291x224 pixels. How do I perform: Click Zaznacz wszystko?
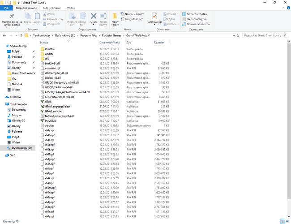coord(194,14)
